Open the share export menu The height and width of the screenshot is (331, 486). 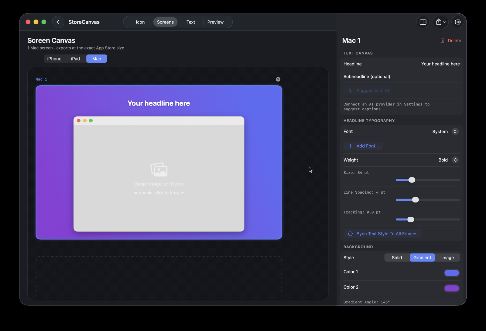440,22
